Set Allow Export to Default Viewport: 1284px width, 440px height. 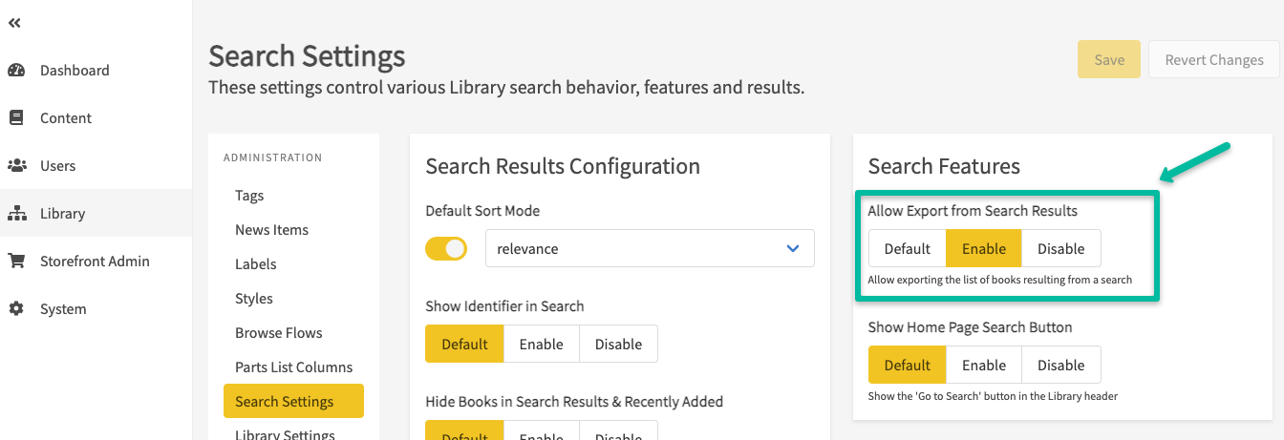coord(907,248)
